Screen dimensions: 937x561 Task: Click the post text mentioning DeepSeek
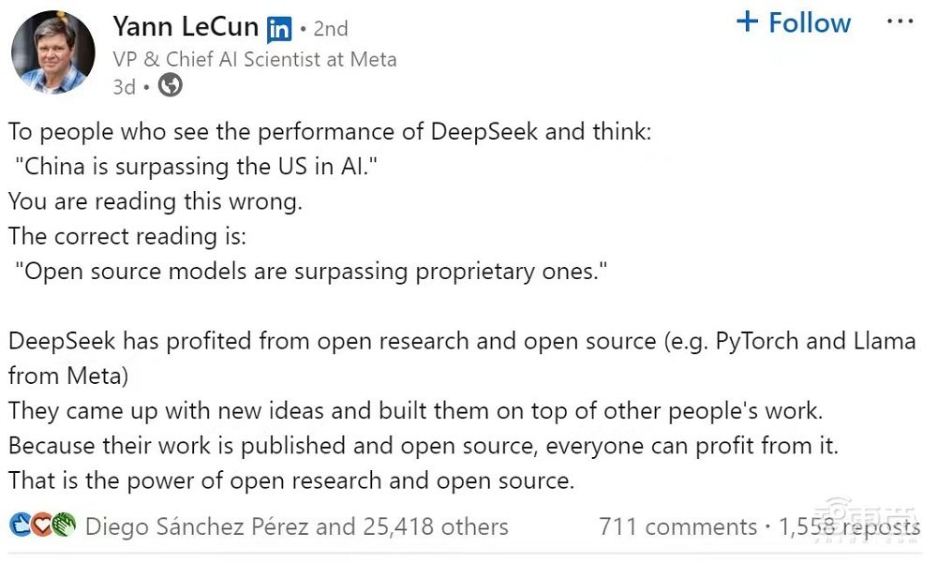(x=328, y=131)
